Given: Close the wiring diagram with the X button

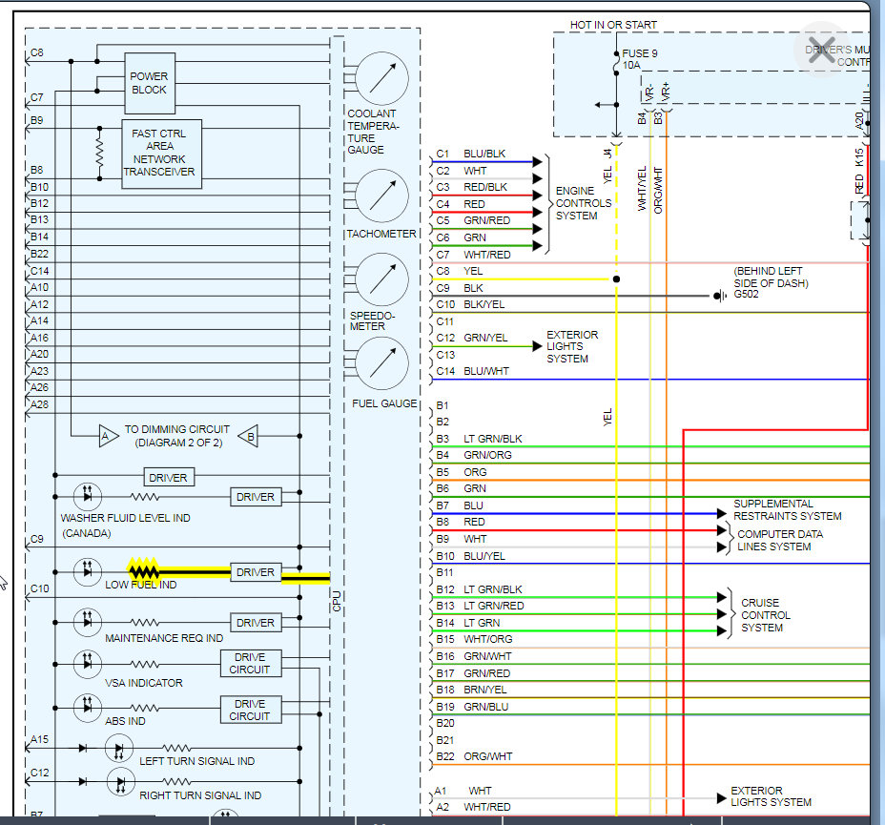Looking at the screenshot, I should pyautogui.click(x=821, y=49).
